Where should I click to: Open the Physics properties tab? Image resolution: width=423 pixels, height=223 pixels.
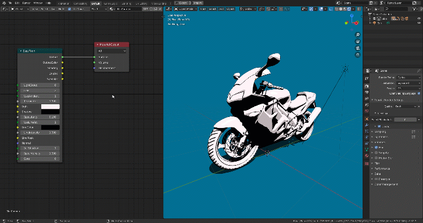click(x=367, y=137)
